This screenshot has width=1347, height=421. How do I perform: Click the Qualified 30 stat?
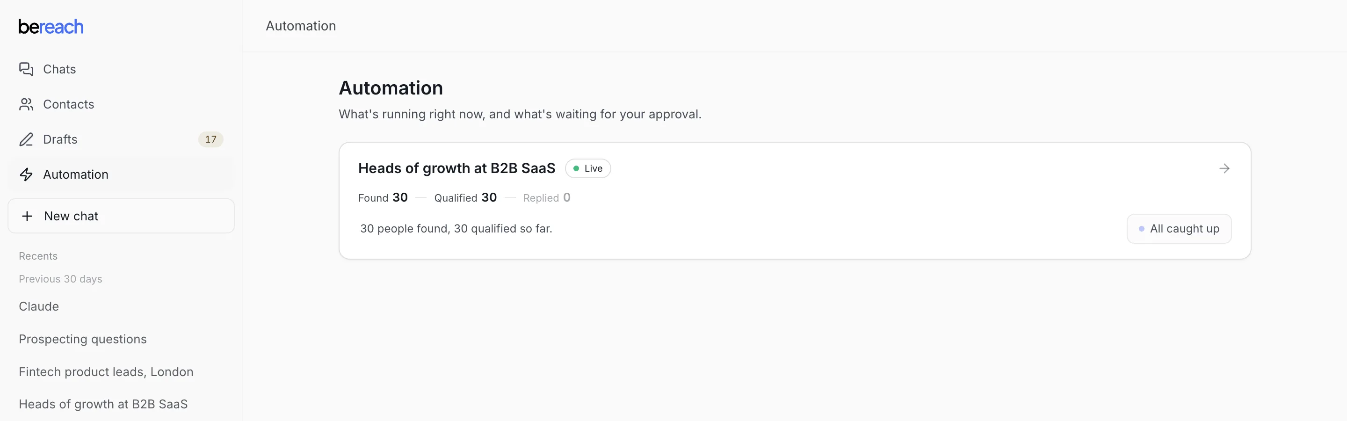[x=465, y=198]
